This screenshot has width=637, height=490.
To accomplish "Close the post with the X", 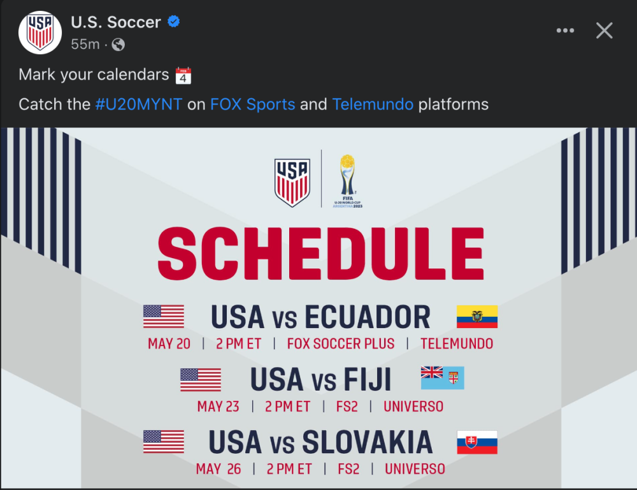I will coord(604,31).
